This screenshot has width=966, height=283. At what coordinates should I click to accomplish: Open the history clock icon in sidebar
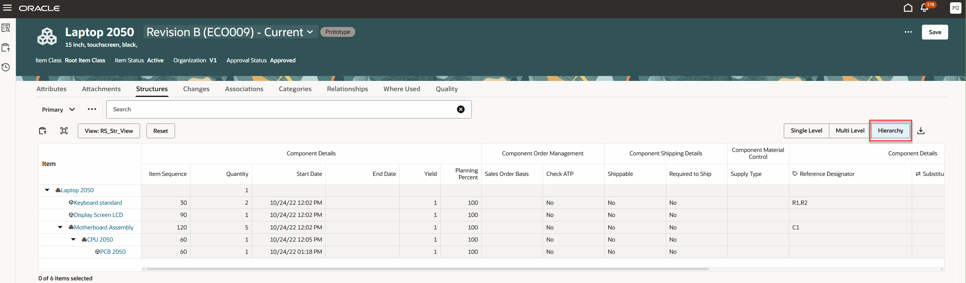pyautogui.click(x=6, y=67)
